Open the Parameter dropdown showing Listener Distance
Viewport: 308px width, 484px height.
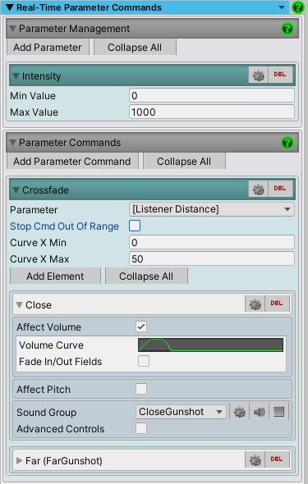212,209
